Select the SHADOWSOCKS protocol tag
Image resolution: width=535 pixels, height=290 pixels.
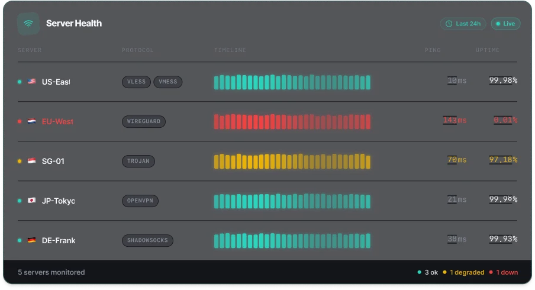tap(147, 240)
